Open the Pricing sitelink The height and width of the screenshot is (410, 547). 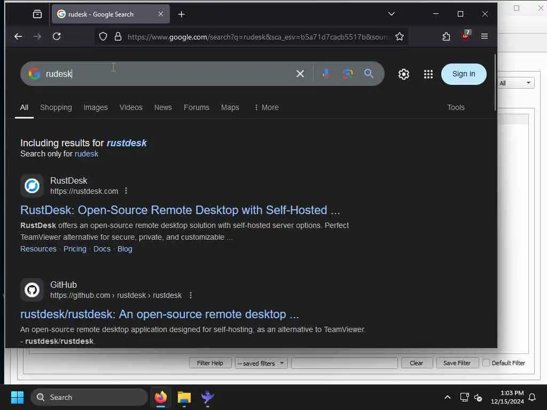click(75, 249)
